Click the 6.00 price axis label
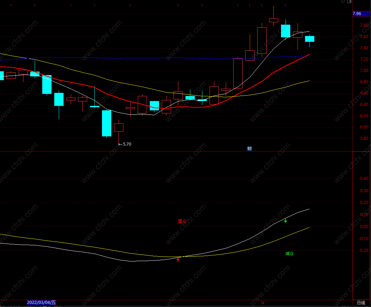Viewport: 371px width, 307px height. click(x=364, y=127)
